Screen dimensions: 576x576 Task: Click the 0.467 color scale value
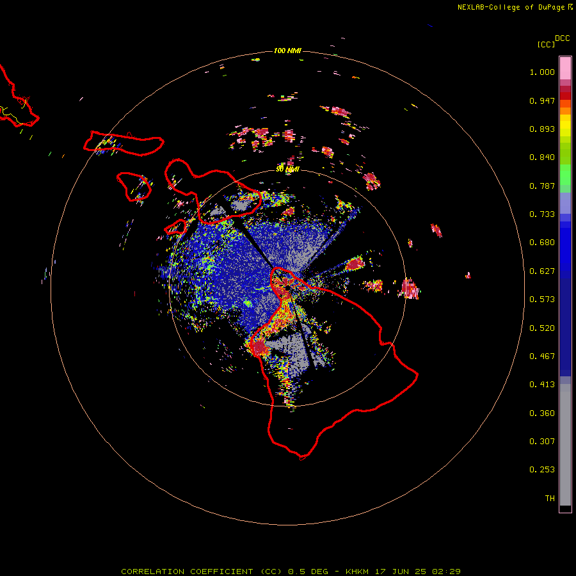coord(542,356)
